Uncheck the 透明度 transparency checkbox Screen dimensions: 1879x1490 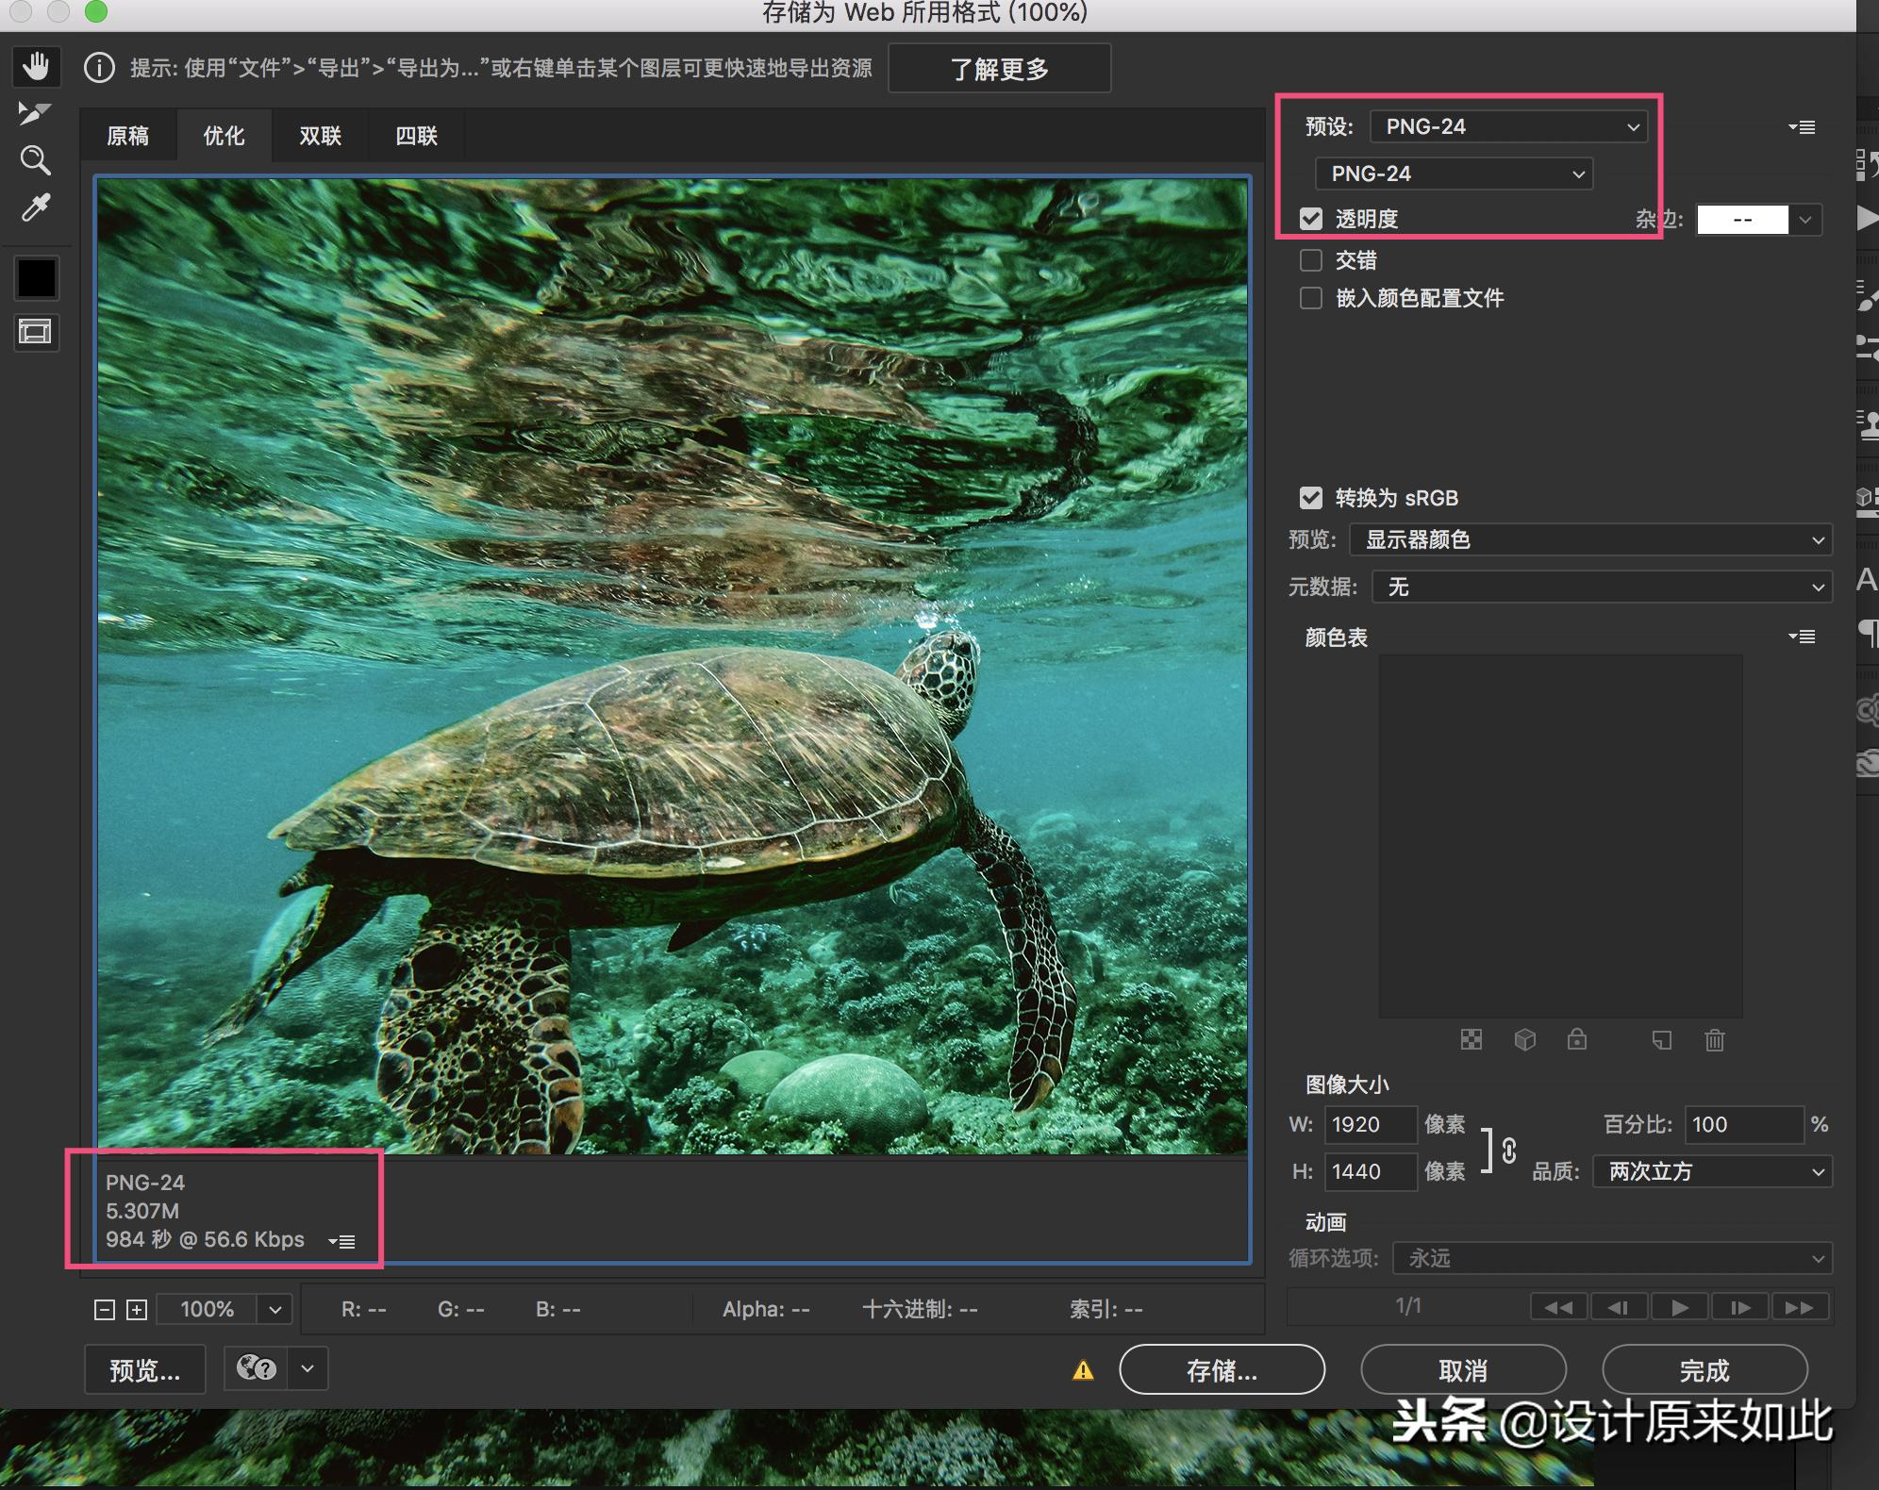click(x=1311, y=219)
